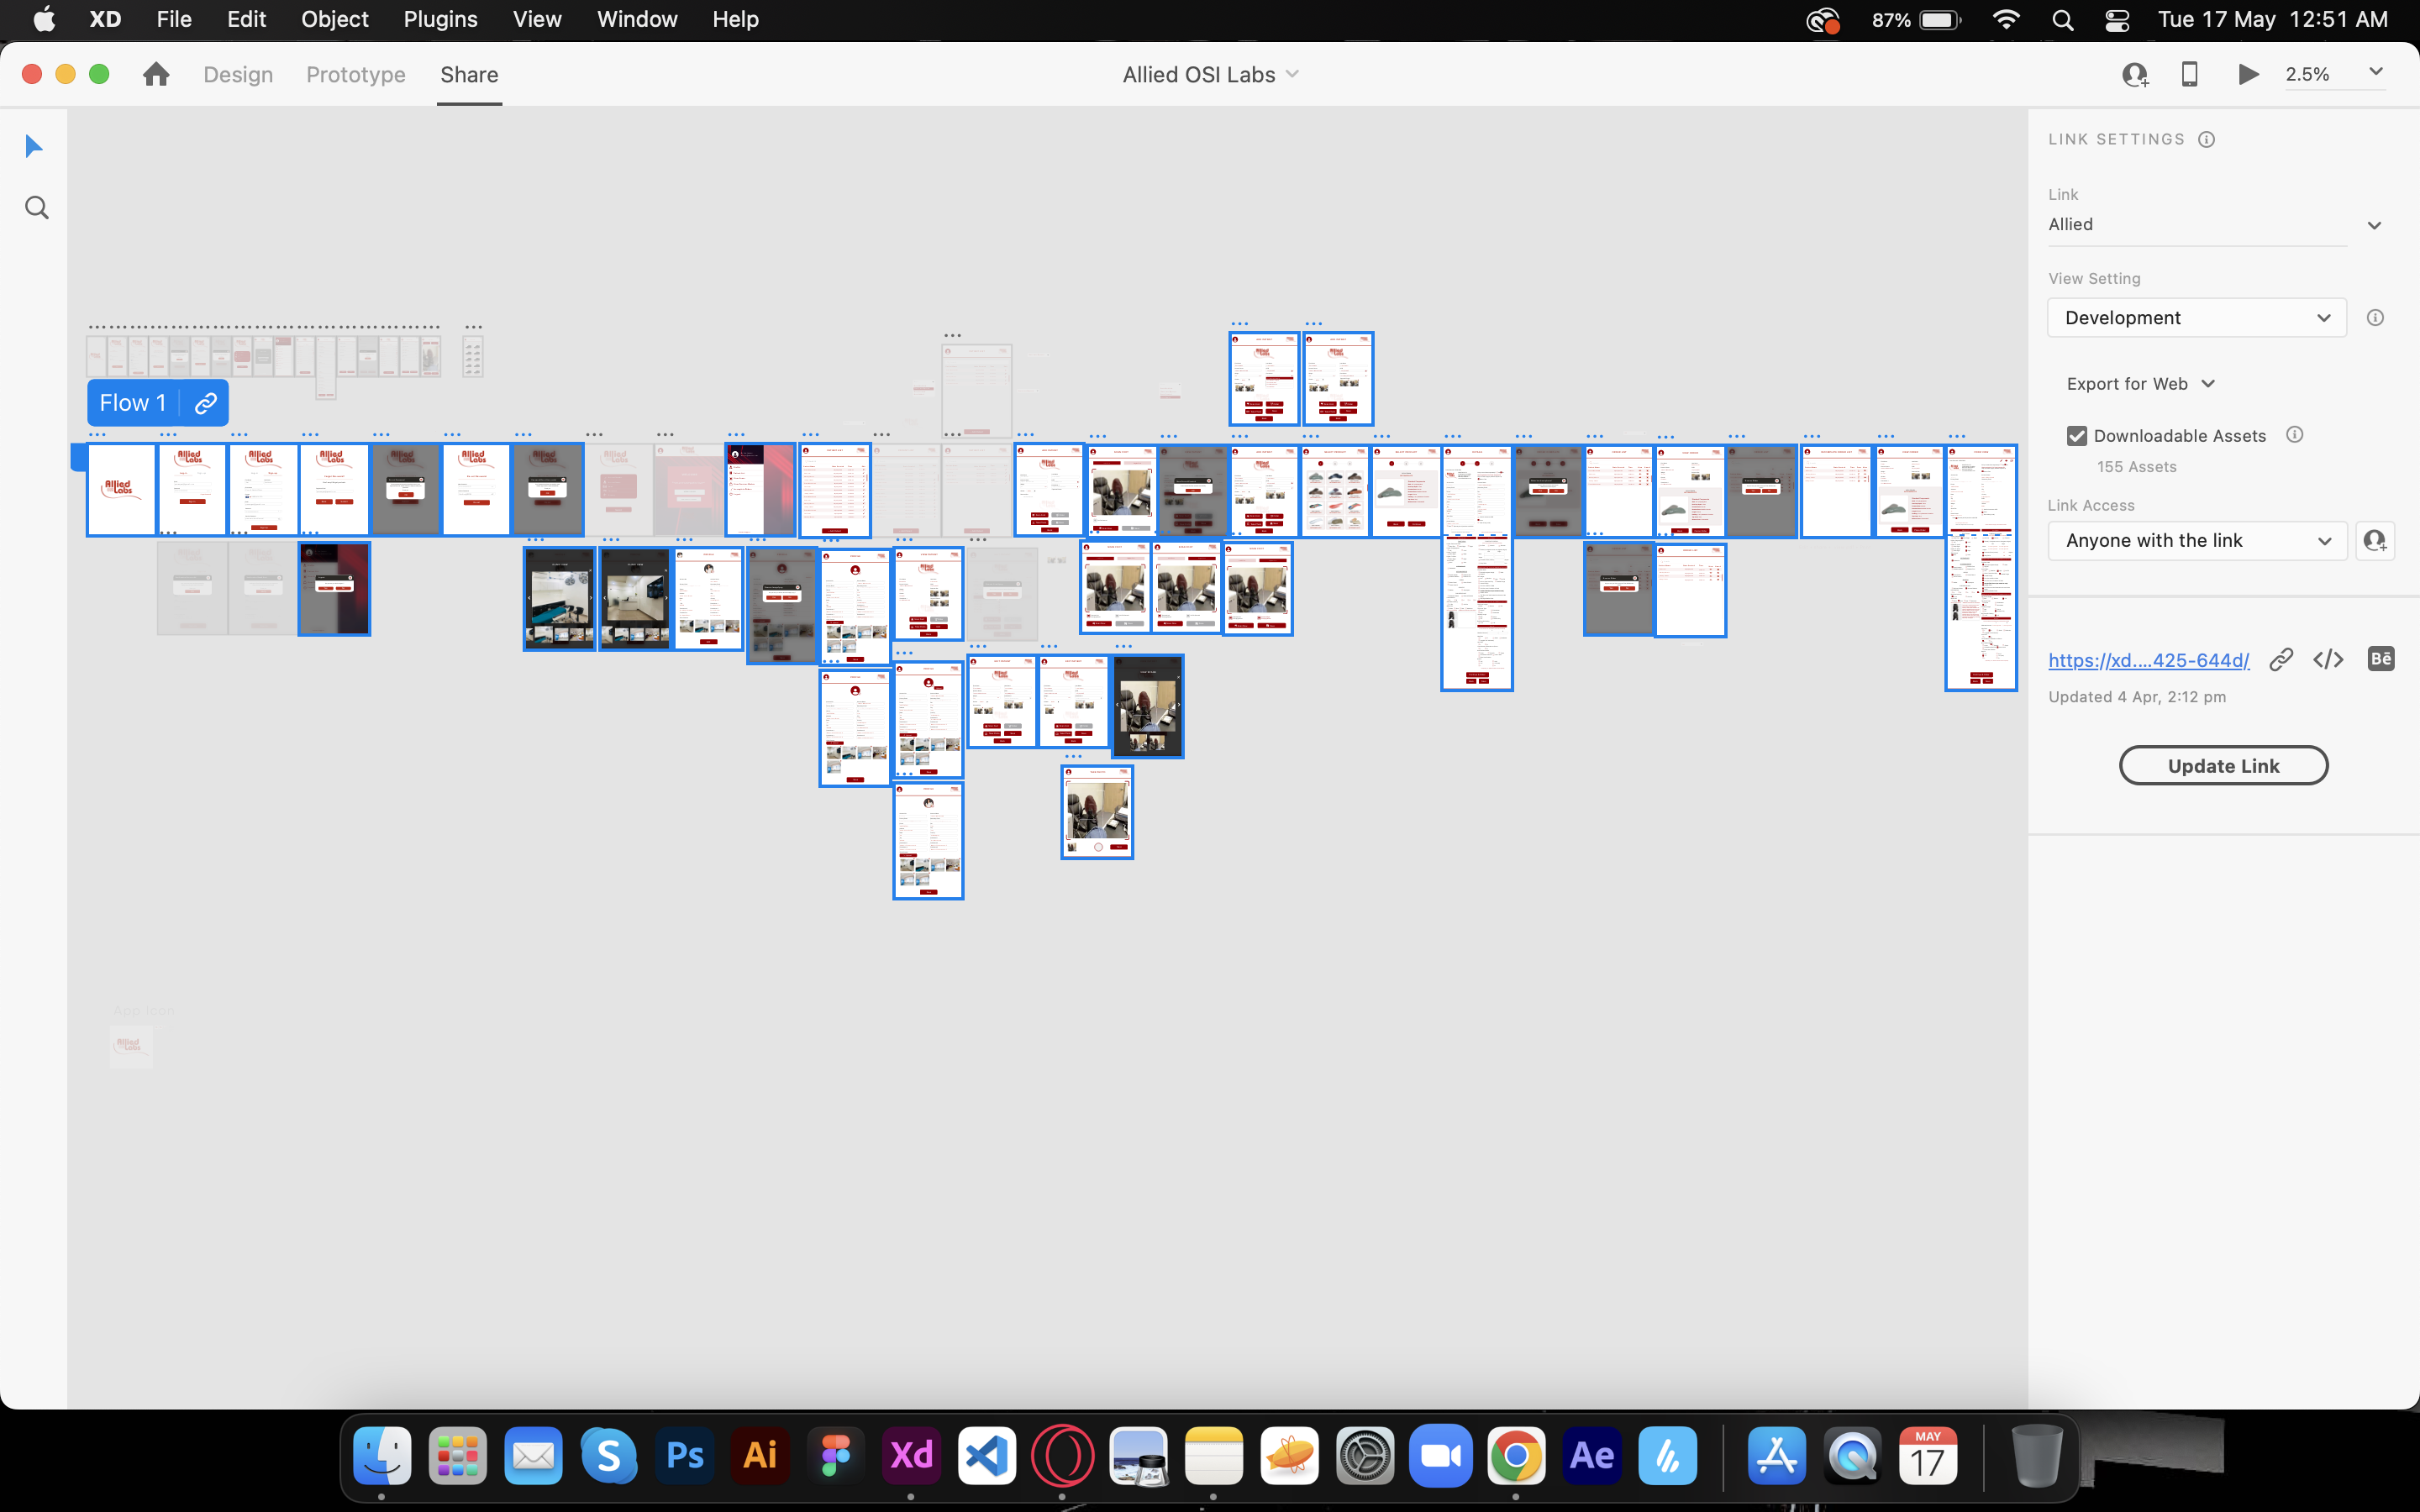The image size is (2420, 1512).
Task: Open Visual Studio Code from dock
Action: point(987,1455)
